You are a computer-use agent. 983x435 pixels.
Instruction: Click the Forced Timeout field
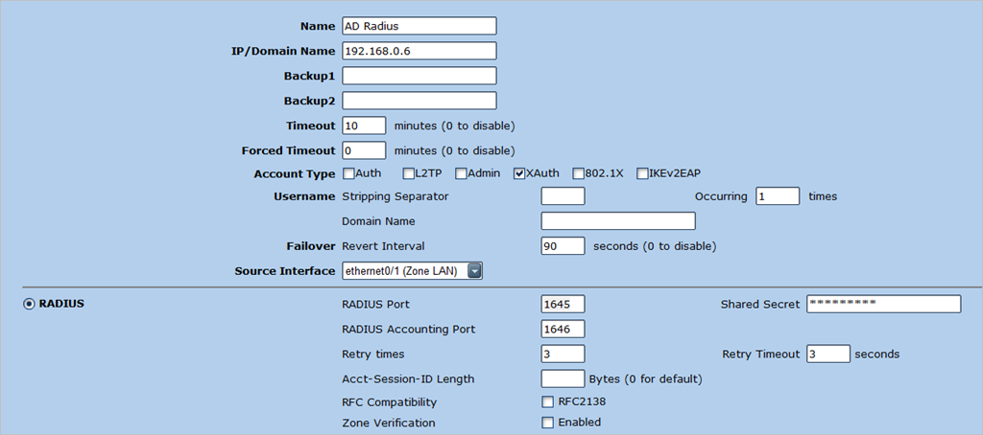click(x=364, y=150)
